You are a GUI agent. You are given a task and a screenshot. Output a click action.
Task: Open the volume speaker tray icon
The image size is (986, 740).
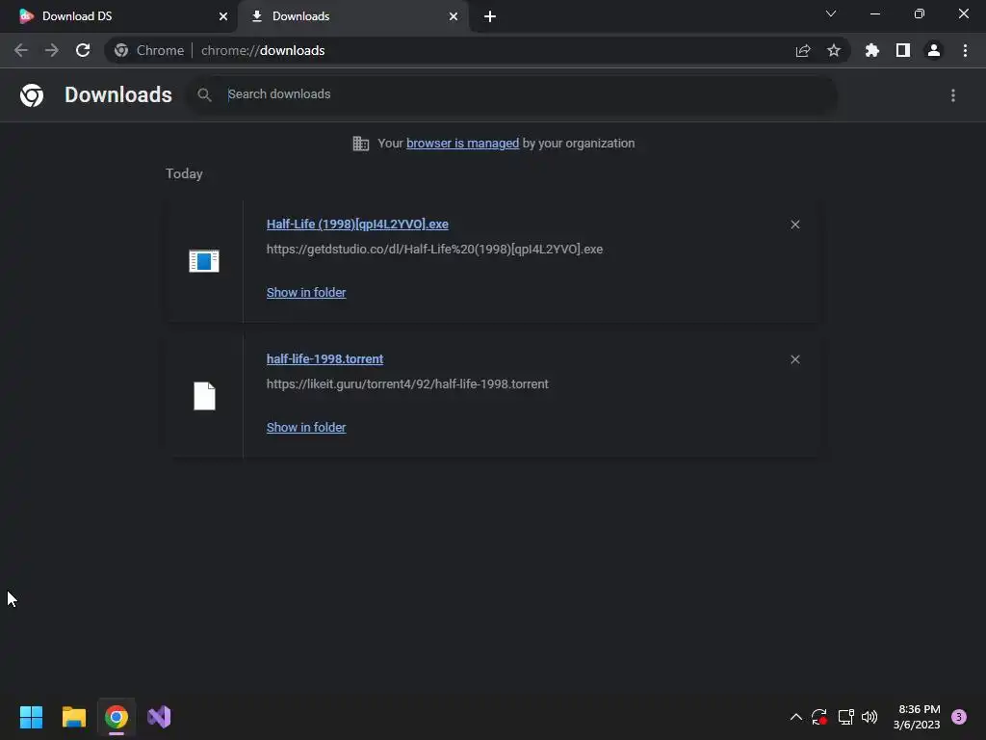click(869, 717)
